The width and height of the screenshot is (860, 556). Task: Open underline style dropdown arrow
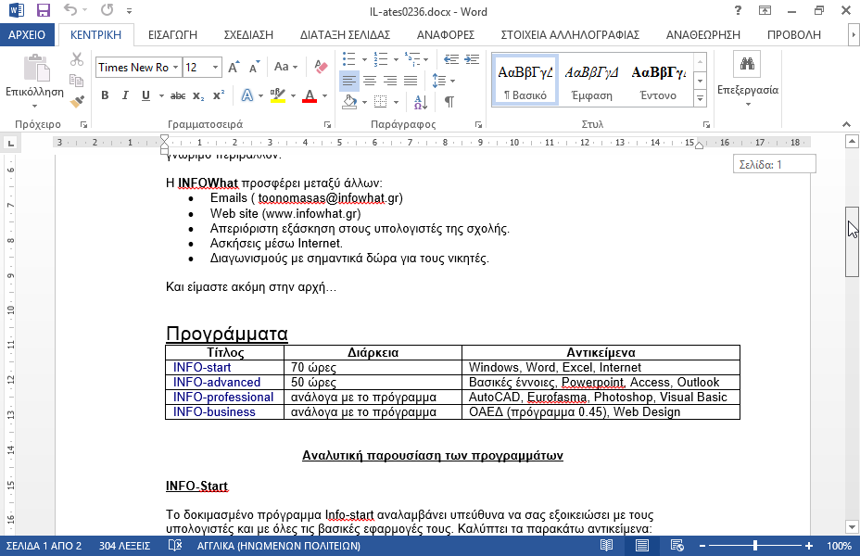(162, 96)
